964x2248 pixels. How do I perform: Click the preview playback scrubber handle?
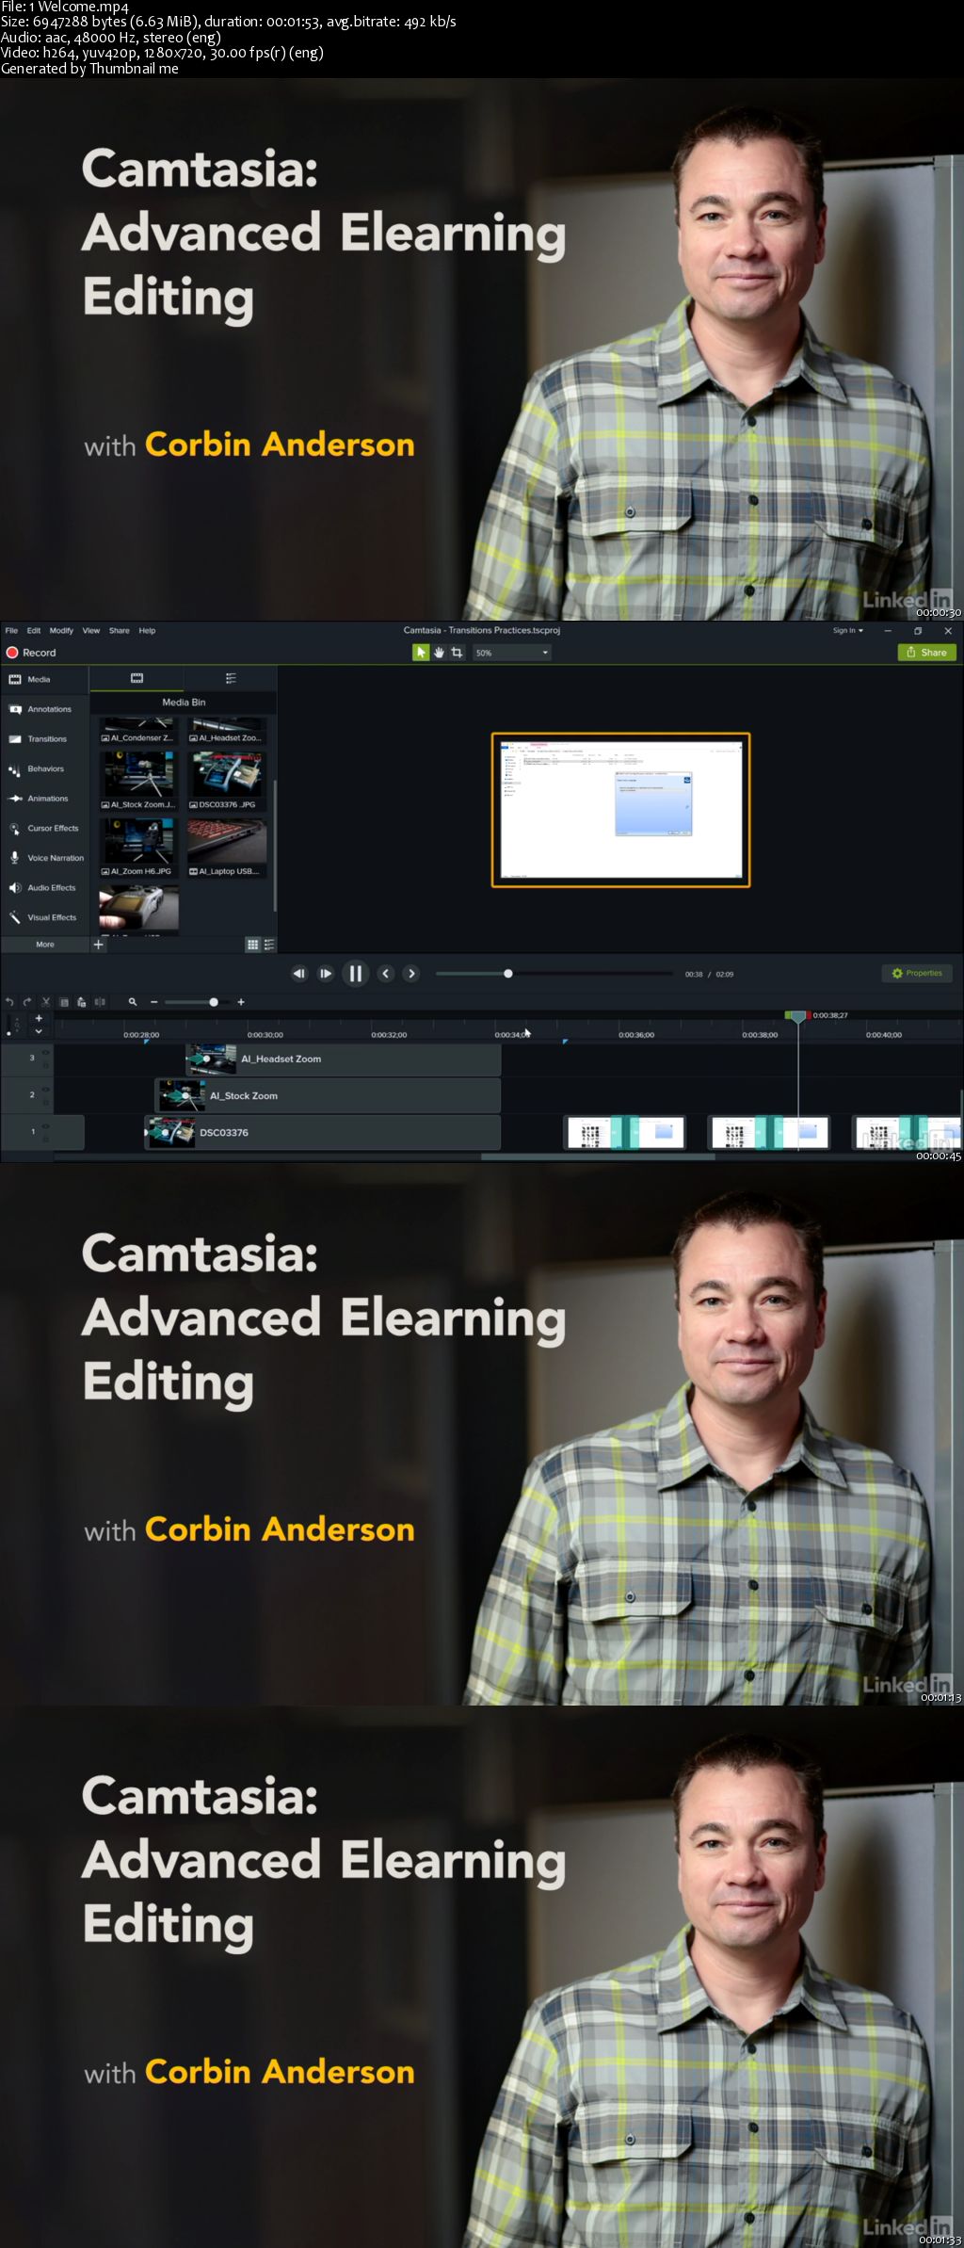[x=508, y=974]
